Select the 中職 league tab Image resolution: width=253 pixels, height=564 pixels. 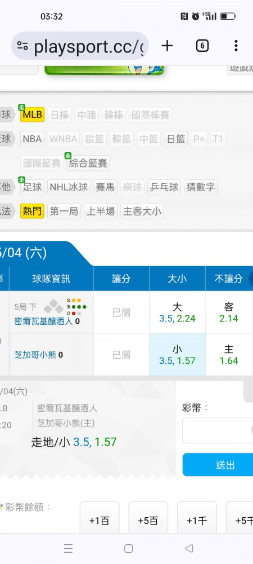[x=87, y=115]
